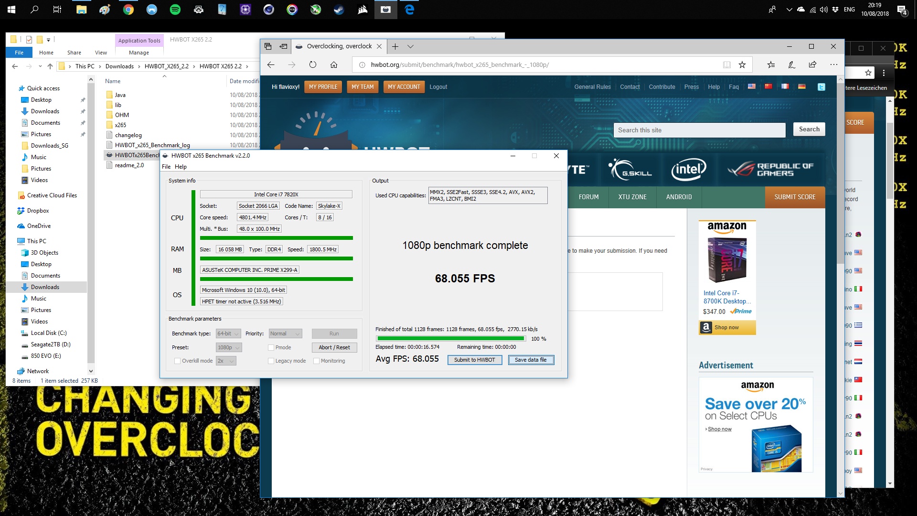Click Abort / Reset button
The height and width of the screenshot is (516, 917).
tap(334, 347)
